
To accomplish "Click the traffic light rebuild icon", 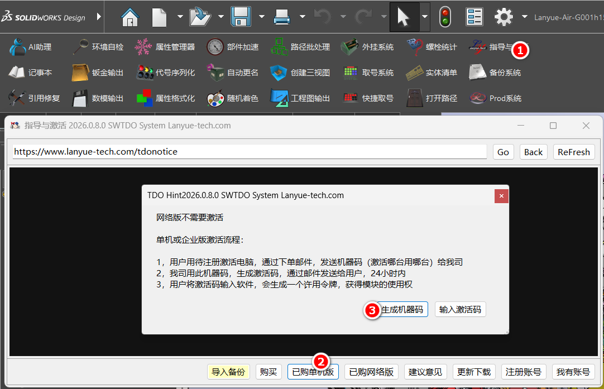I will coord(445,17).
